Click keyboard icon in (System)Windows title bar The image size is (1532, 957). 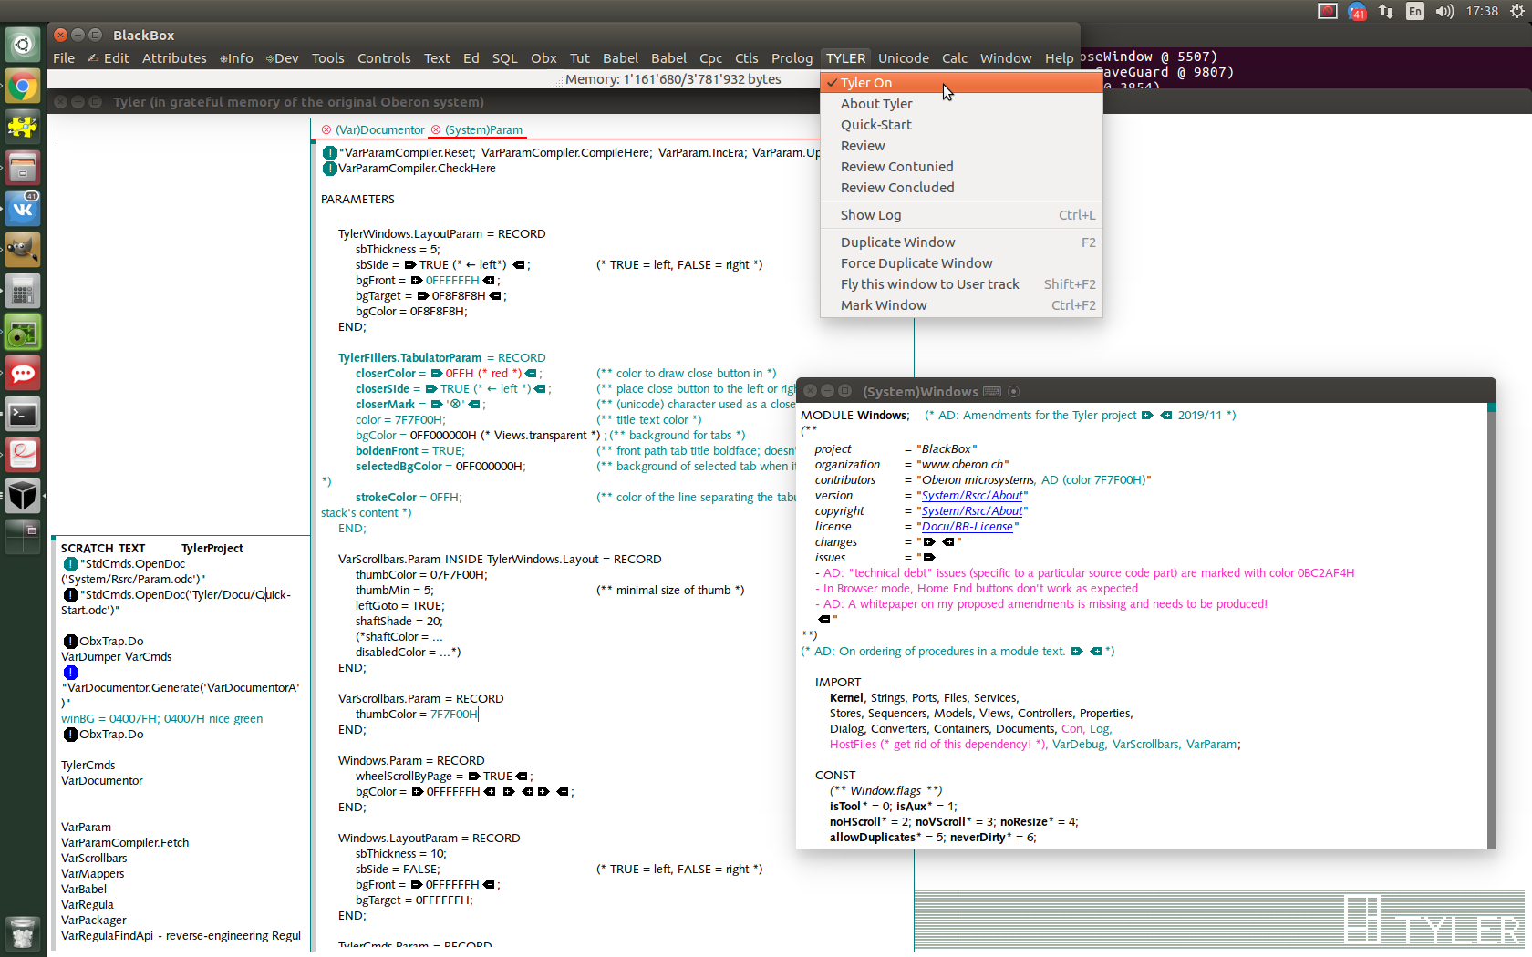992,392
